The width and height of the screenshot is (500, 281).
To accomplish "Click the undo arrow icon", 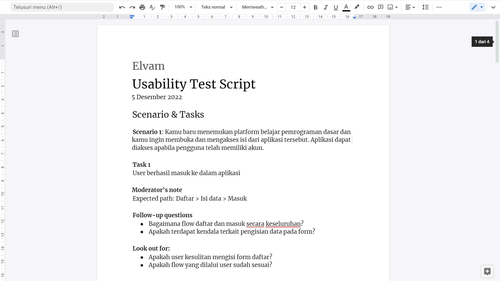I will coord(122,7).
